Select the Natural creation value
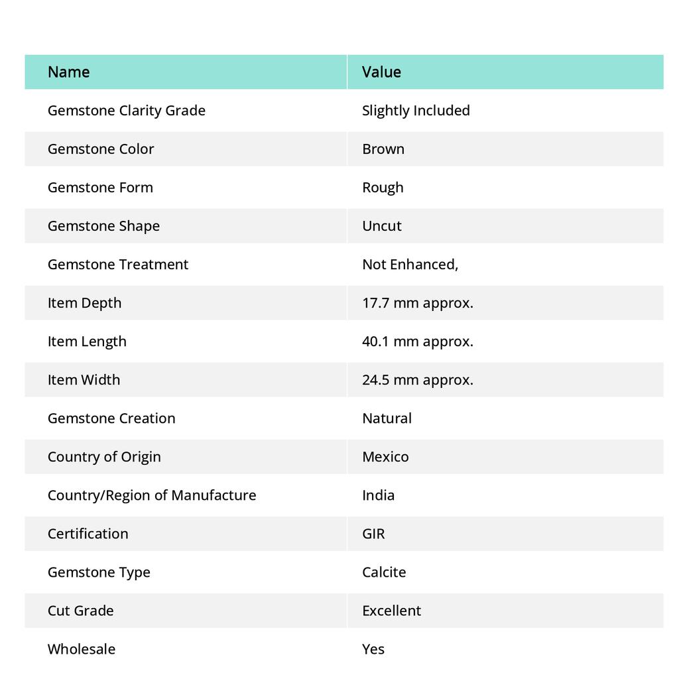This screenshot has height=679, width=679. click(387, 418)
